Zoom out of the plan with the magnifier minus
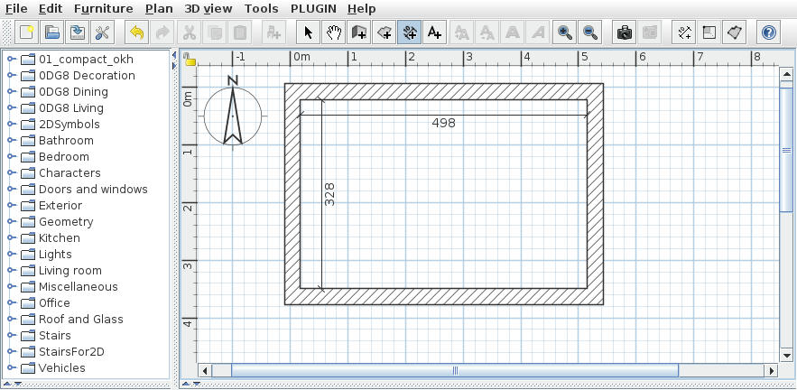The height and width of the screenshot is (390, 797). pos(589,33)
